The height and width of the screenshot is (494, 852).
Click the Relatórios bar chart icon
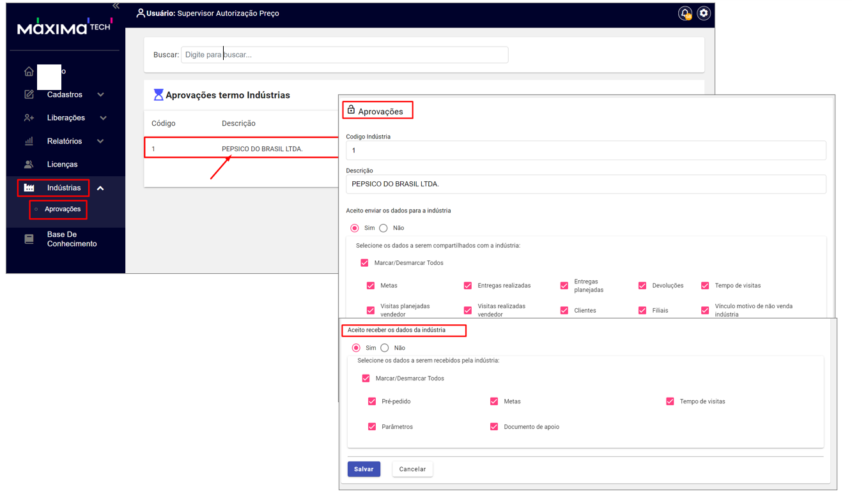pos(29,141)
